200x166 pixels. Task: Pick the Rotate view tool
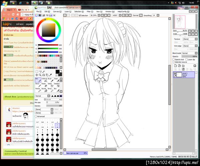(x=44, y=75)
